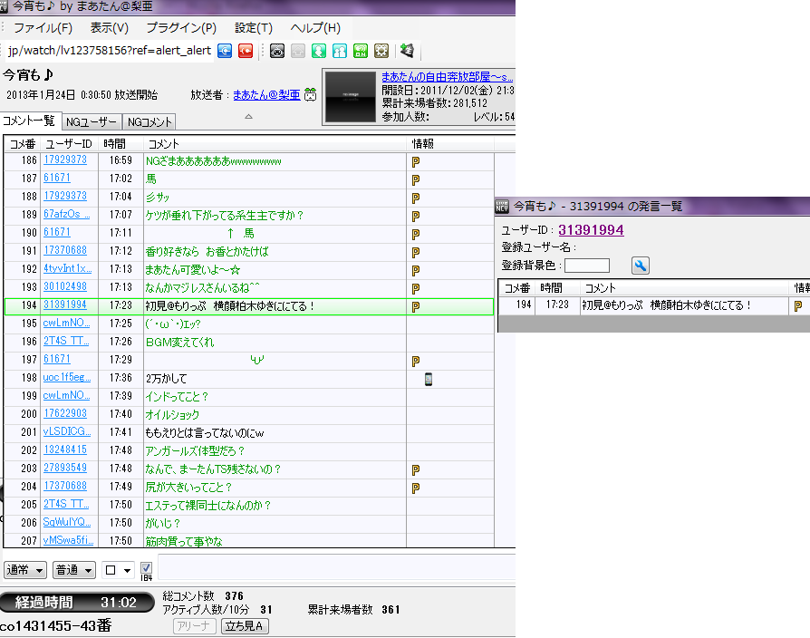Screen dimensions: 810x638
Task: Click the greyed-out up-arrow toolbar icon
Action: pyautogui.click(x=298, y=51)
